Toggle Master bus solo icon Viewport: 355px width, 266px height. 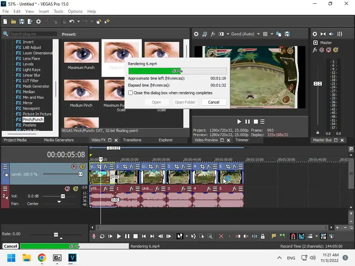tap(336, 50)
